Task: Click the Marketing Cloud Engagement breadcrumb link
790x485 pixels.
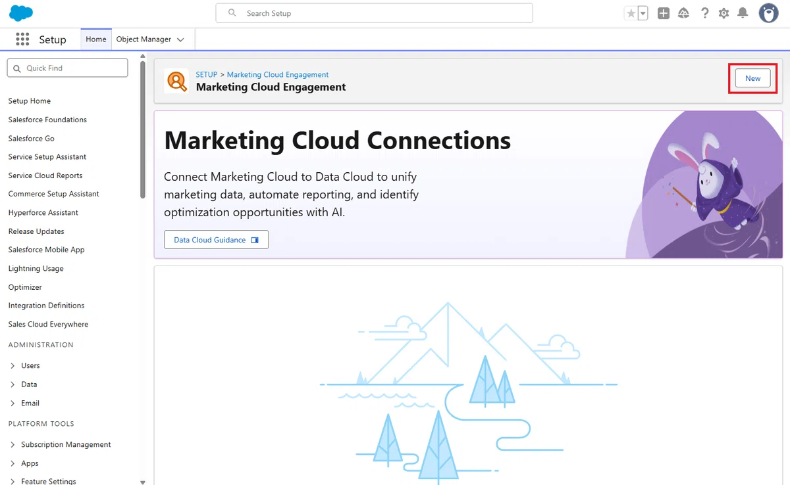Action: pos(278,75)
